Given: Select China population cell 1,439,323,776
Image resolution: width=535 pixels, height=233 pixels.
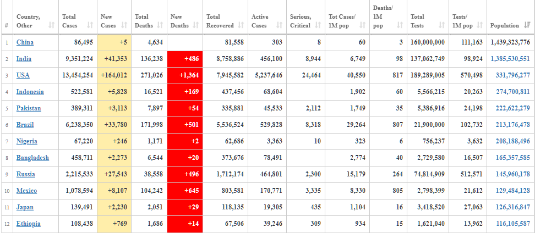Looking at the screenshot, I should [x=511, y=42].
